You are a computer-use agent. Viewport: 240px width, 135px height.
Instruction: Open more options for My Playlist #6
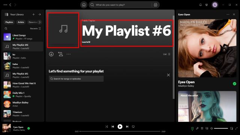[x=69, y=54]
